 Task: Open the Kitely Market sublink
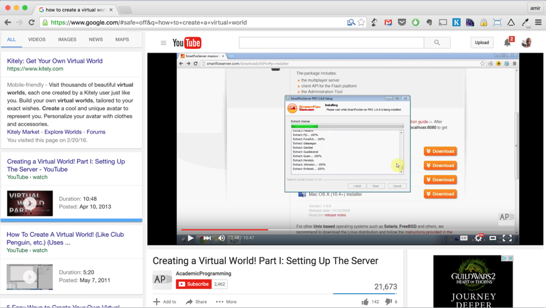pyautogui.click(x=24, y=132)
